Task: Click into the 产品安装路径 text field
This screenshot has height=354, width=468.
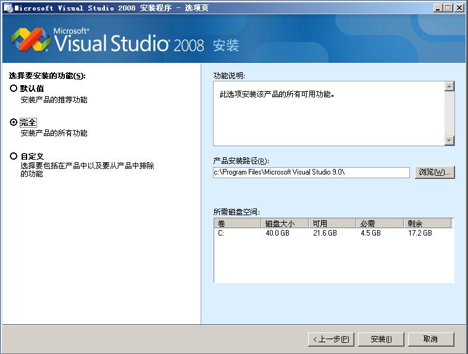Action: 311,173
